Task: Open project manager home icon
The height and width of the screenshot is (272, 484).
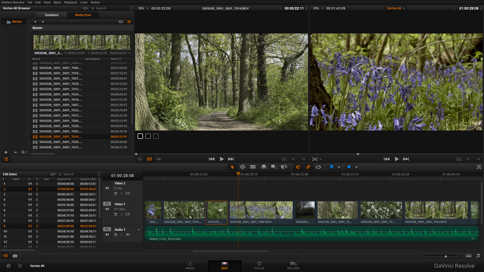Action: point(8,266)
